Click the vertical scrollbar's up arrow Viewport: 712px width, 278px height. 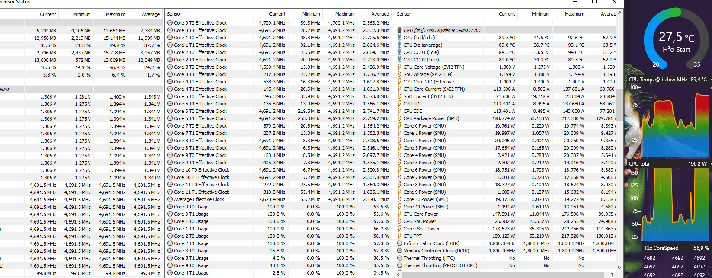[620, 13]
